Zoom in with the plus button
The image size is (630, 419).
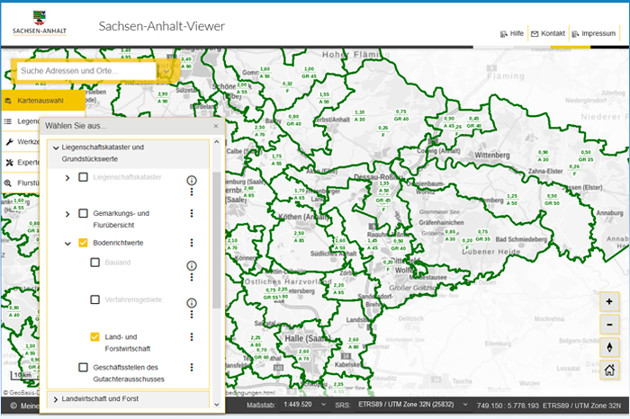click(609, 302)
